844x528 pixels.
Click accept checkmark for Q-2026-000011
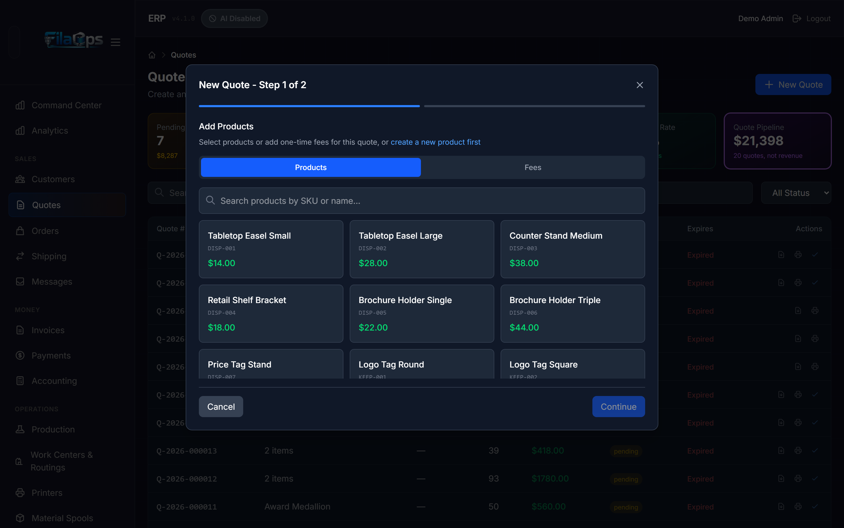coord(815,506)
